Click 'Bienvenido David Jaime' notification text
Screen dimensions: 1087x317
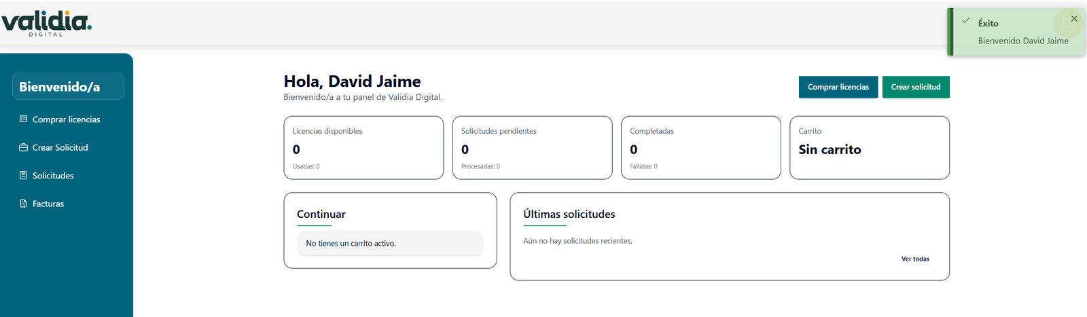coord(1023,41)
